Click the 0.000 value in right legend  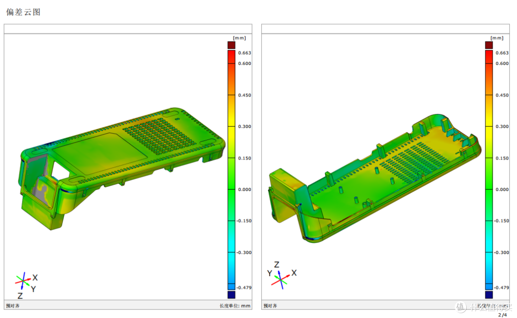pyautogui.click(x=502, y=190)
